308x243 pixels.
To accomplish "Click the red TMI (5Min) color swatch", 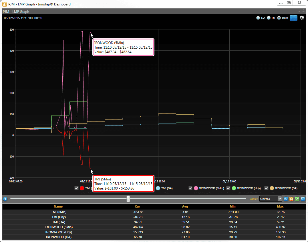I will tap(82, 188).
